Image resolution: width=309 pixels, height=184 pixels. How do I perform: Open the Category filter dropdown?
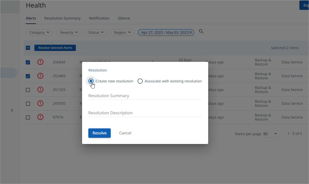click(x=39, y=32)
